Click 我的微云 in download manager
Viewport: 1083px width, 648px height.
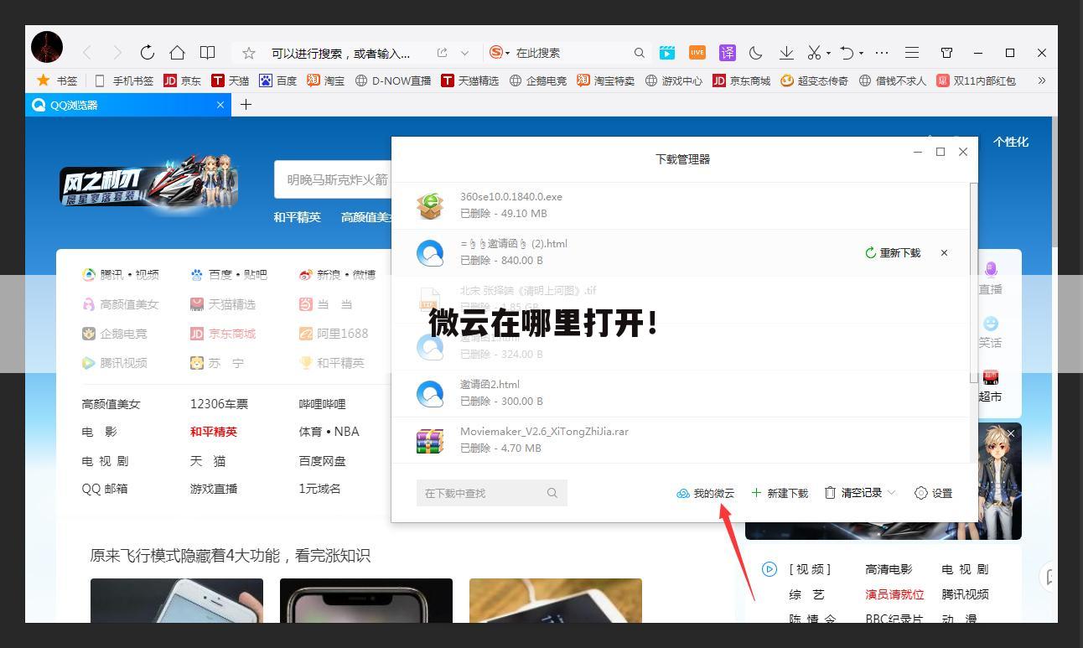(x=705, y=493)
